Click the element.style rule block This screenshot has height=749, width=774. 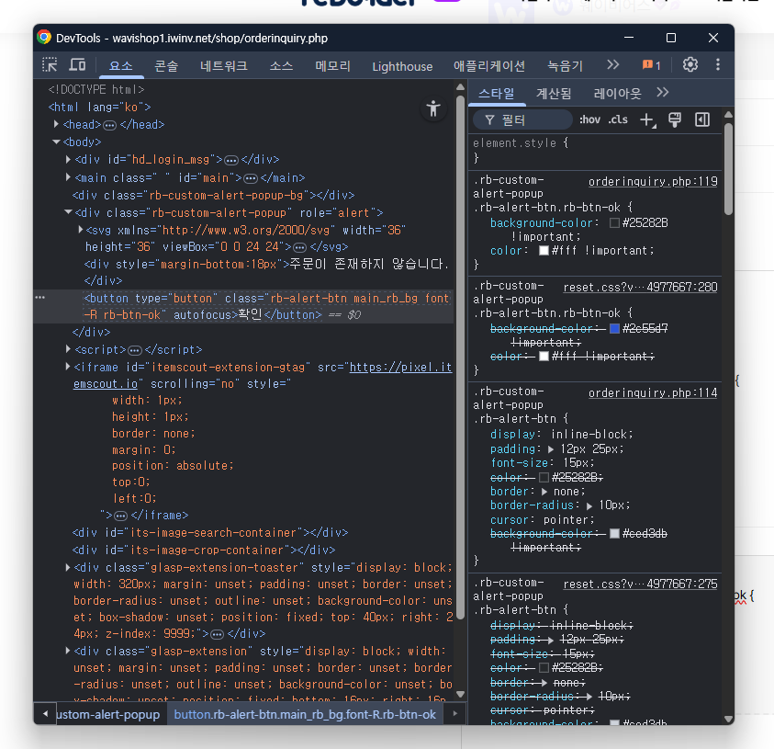tap(595, 150)
